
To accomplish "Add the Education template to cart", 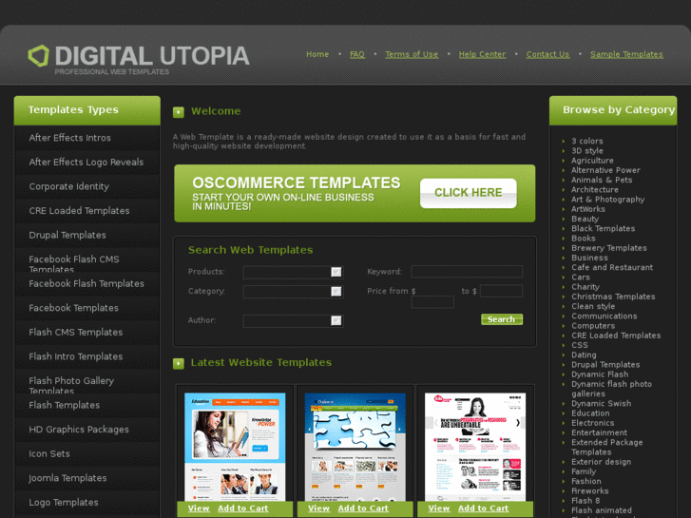I will pyautogui.click(x=242, y=508).
